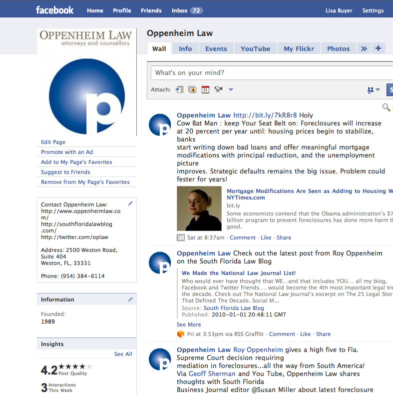The width and height of the screenshot is (393, 394).
Task: Open the Wall tab
Action: coord(159,48)
